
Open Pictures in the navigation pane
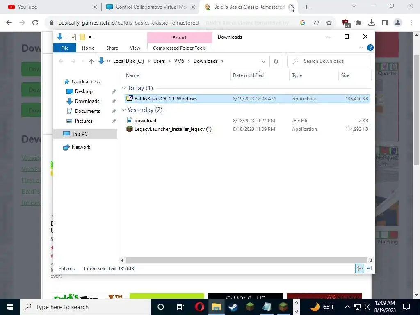[x=84, y=121]
